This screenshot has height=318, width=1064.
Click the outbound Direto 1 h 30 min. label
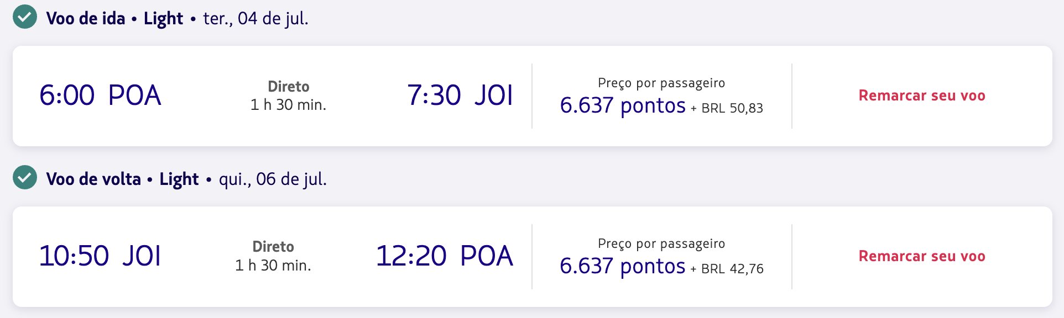pyautogui.click(x=288, y=96)
